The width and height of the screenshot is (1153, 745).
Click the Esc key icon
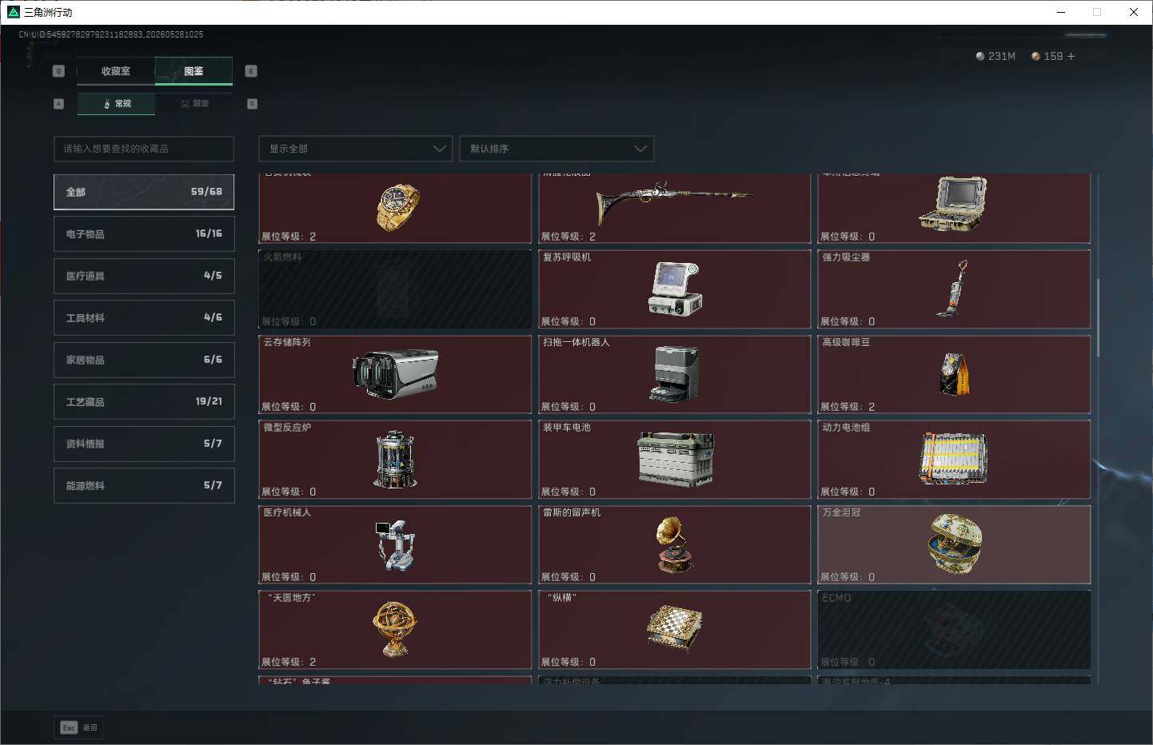point(69,727)
